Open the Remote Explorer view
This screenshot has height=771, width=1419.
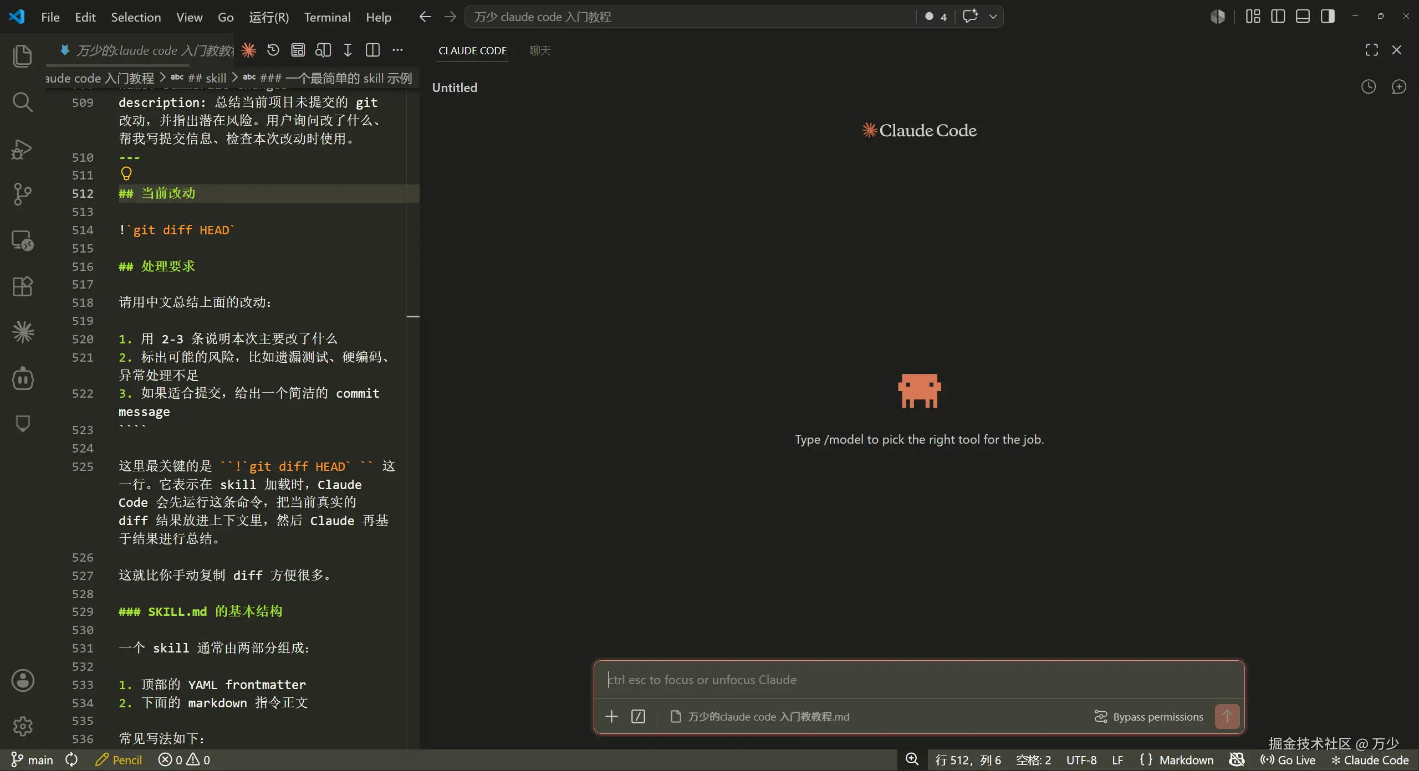point(22,240)
